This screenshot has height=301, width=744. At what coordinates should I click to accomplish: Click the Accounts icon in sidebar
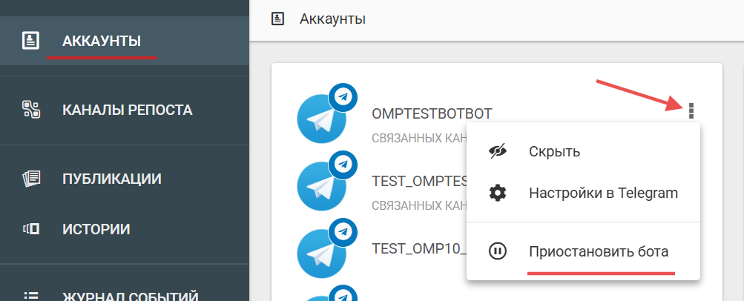[30, 41]
